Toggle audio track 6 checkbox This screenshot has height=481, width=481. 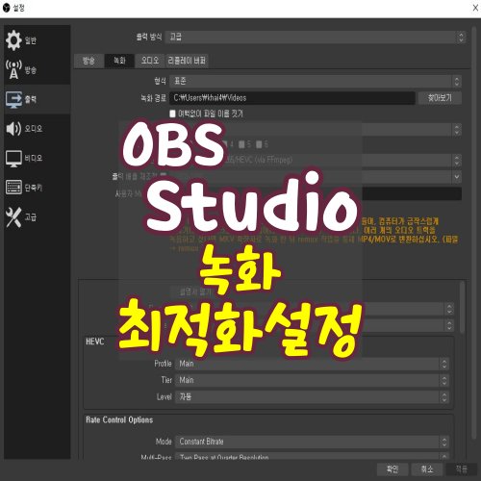point(259,144)
